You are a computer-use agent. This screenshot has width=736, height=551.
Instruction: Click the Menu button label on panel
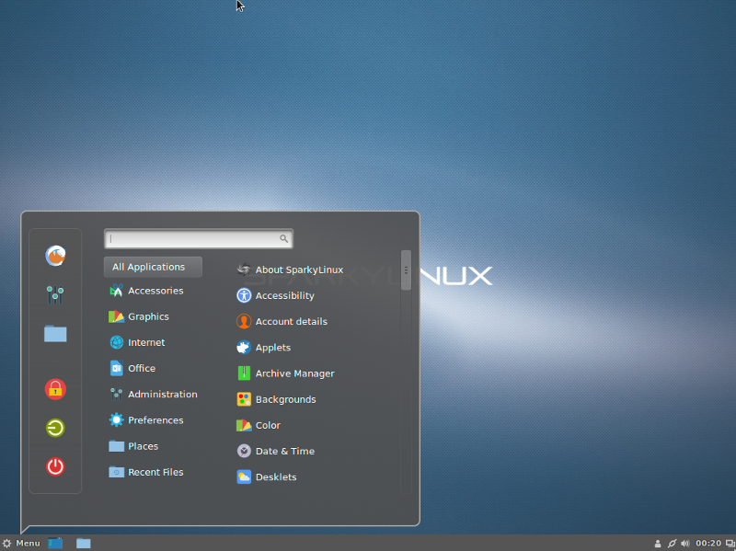coord(28,543)
